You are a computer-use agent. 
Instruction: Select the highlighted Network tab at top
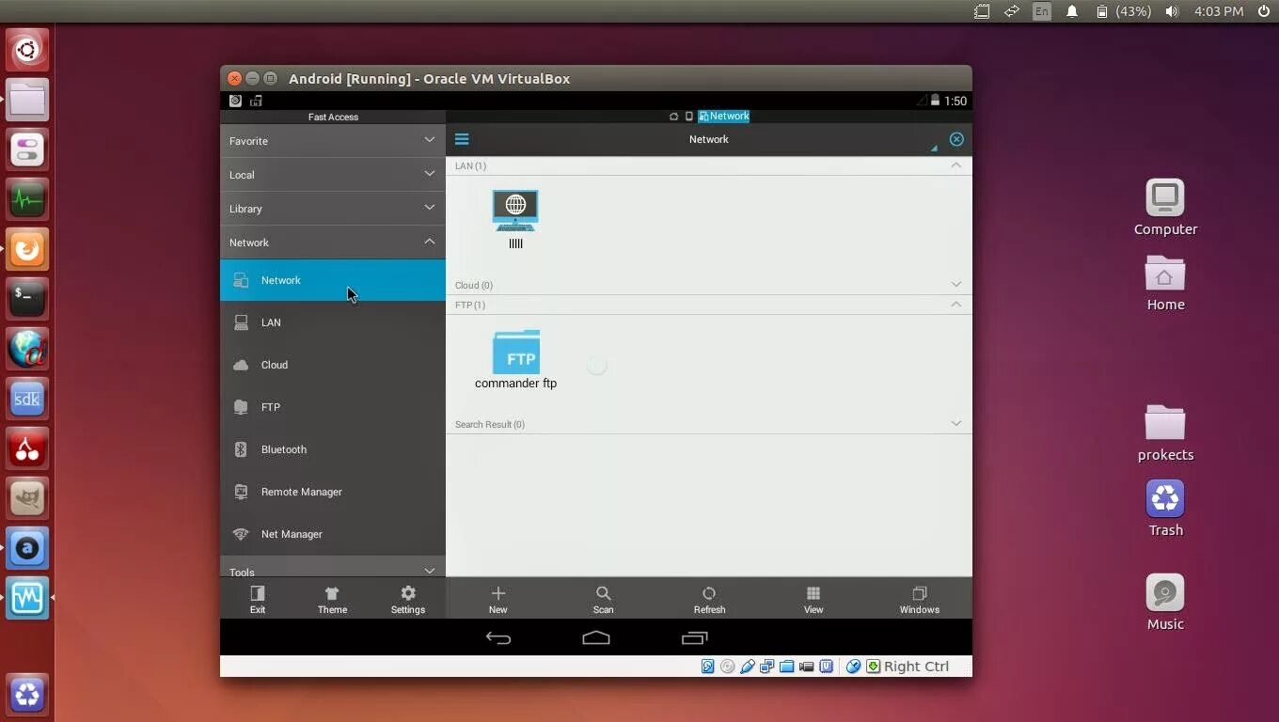[724, 117]
